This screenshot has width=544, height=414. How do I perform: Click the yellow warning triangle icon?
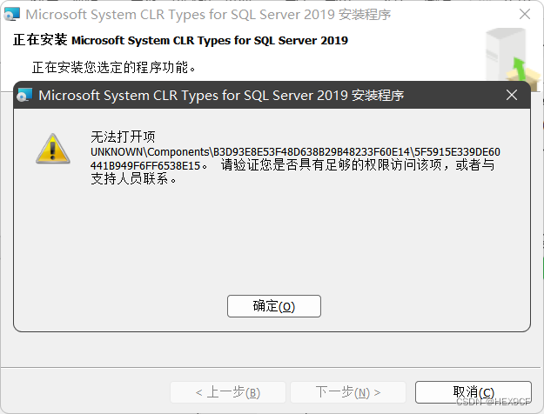tap(53, 149)
